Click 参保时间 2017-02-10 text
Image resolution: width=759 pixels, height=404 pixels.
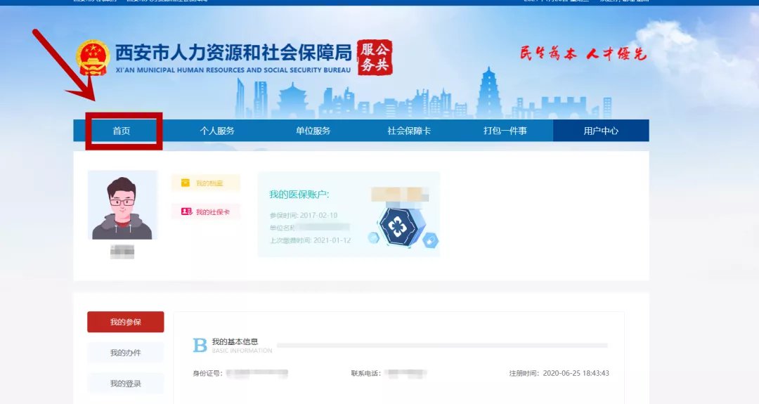tap(304, 215)
